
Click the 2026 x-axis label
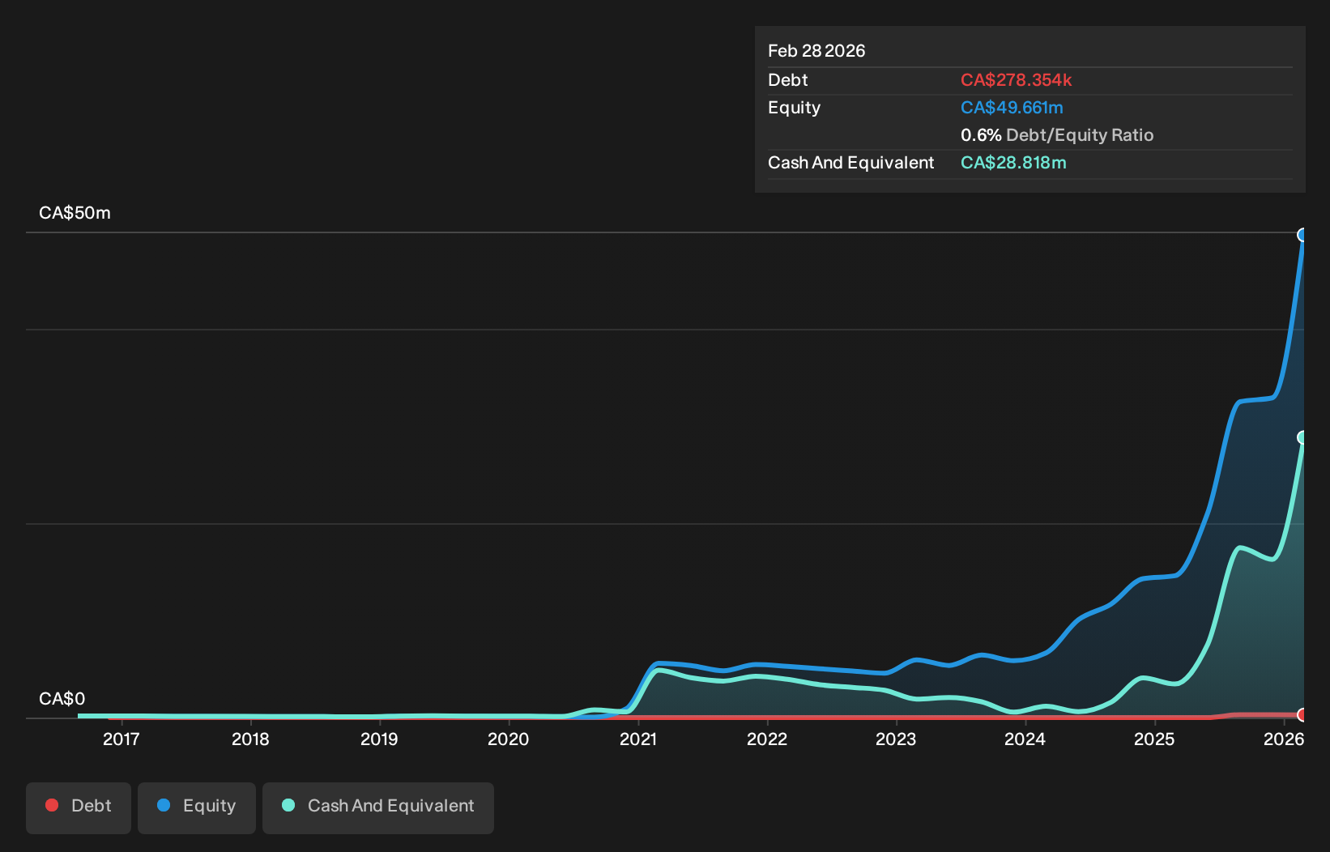[x=1284, y=739]
